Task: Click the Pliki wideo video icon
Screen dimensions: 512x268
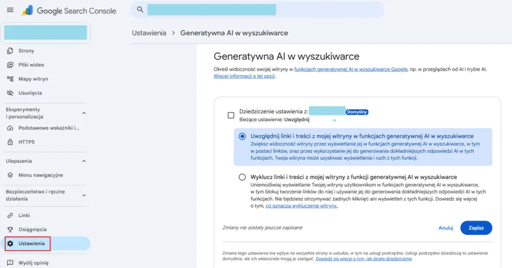Action: [10, 65]
